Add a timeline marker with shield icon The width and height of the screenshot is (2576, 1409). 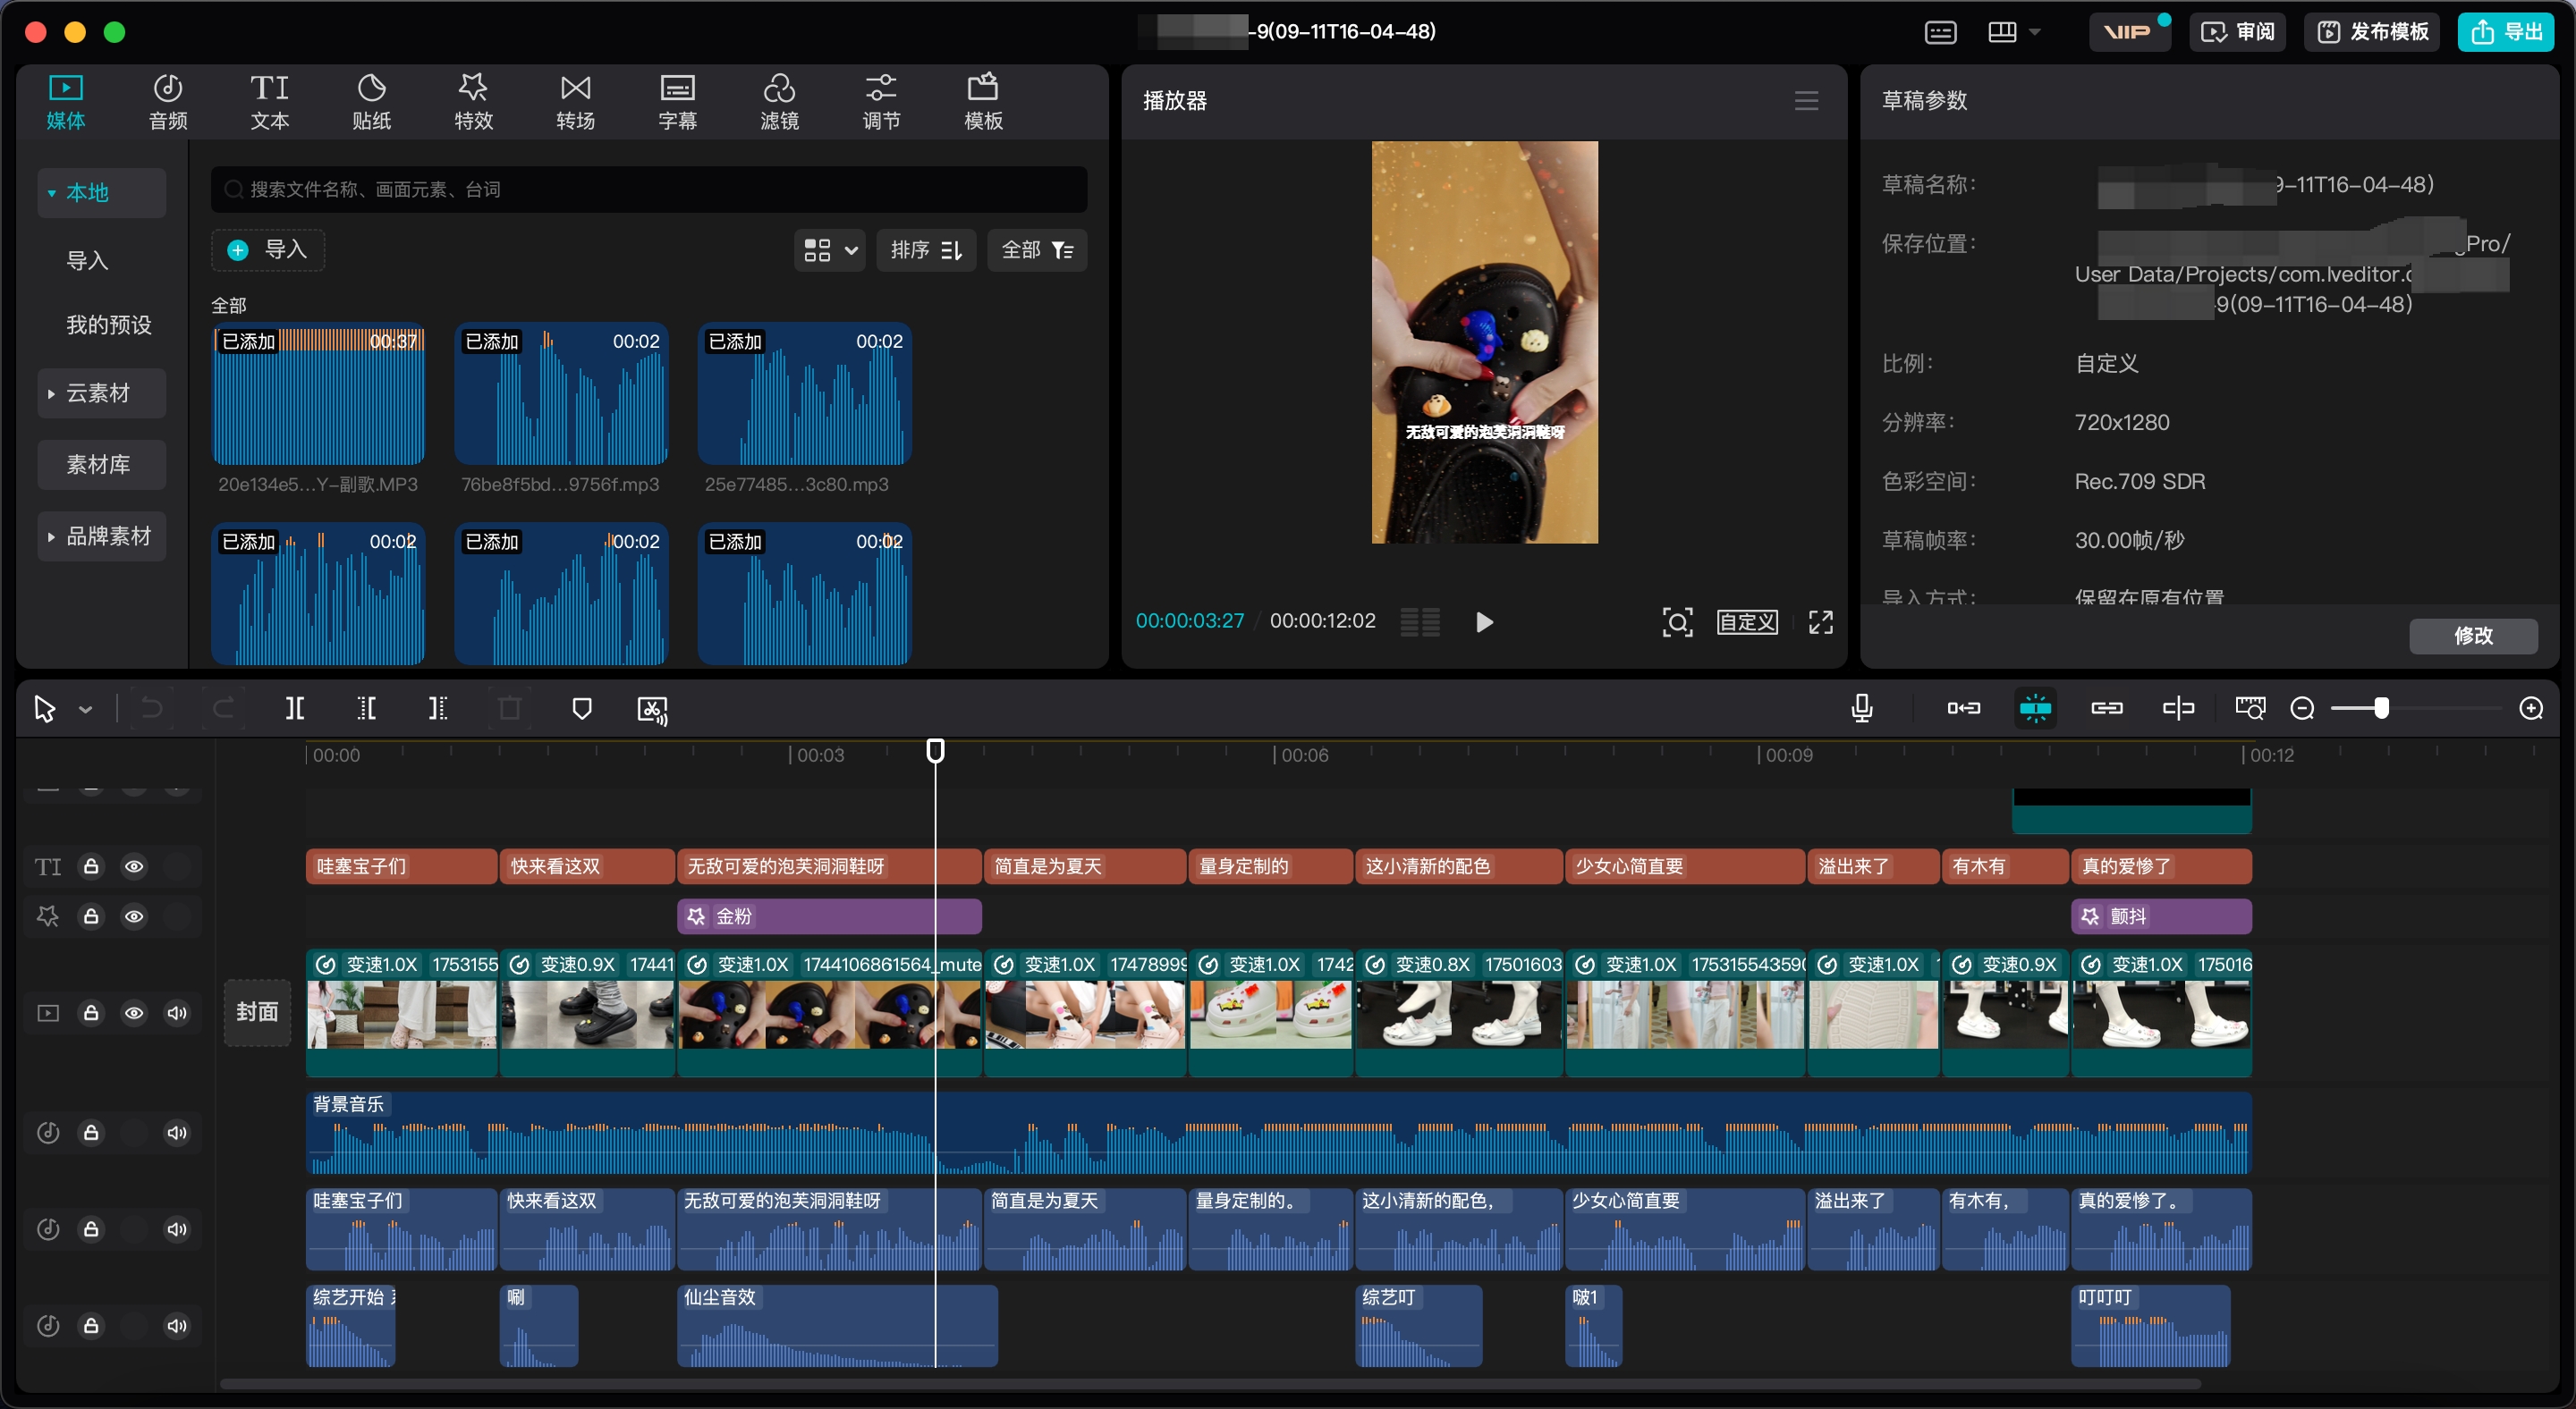tap(581, 708)
